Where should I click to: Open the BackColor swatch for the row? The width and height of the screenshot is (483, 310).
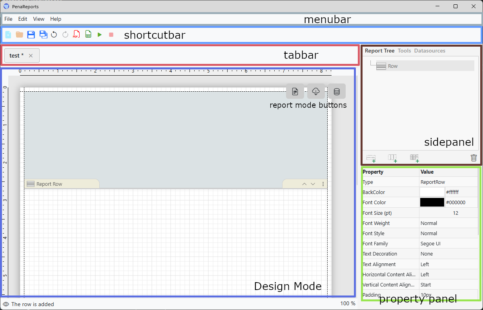(x=432, y=192)
